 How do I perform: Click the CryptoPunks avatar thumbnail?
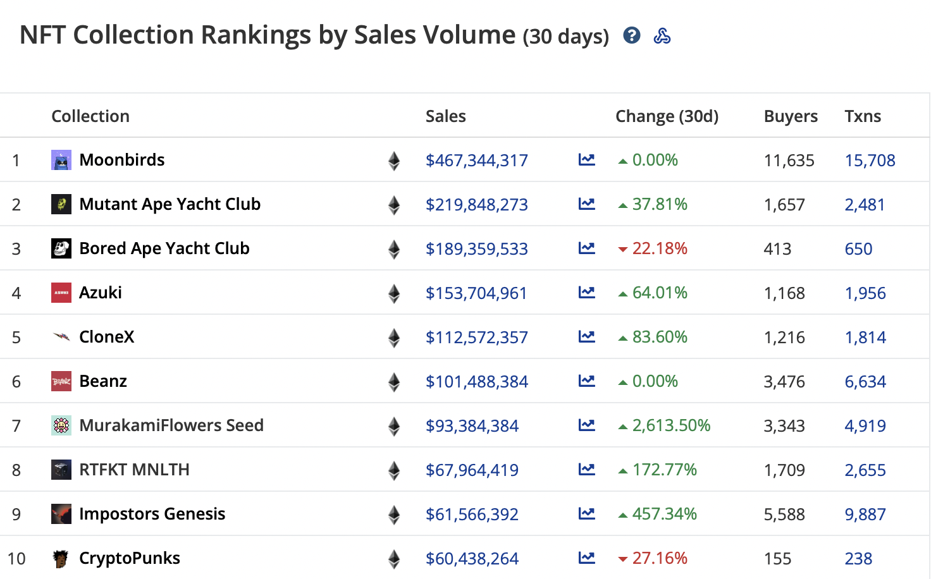pyautogui.click(x=61, y=558)
